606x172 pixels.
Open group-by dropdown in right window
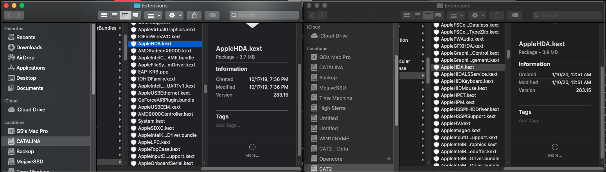[456, 15]
